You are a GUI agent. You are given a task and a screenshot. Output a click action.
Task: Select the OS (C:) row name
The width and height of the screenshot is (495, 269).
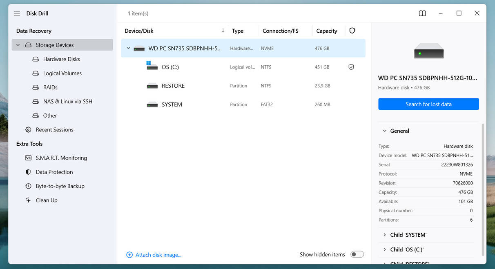pos(170,67)
